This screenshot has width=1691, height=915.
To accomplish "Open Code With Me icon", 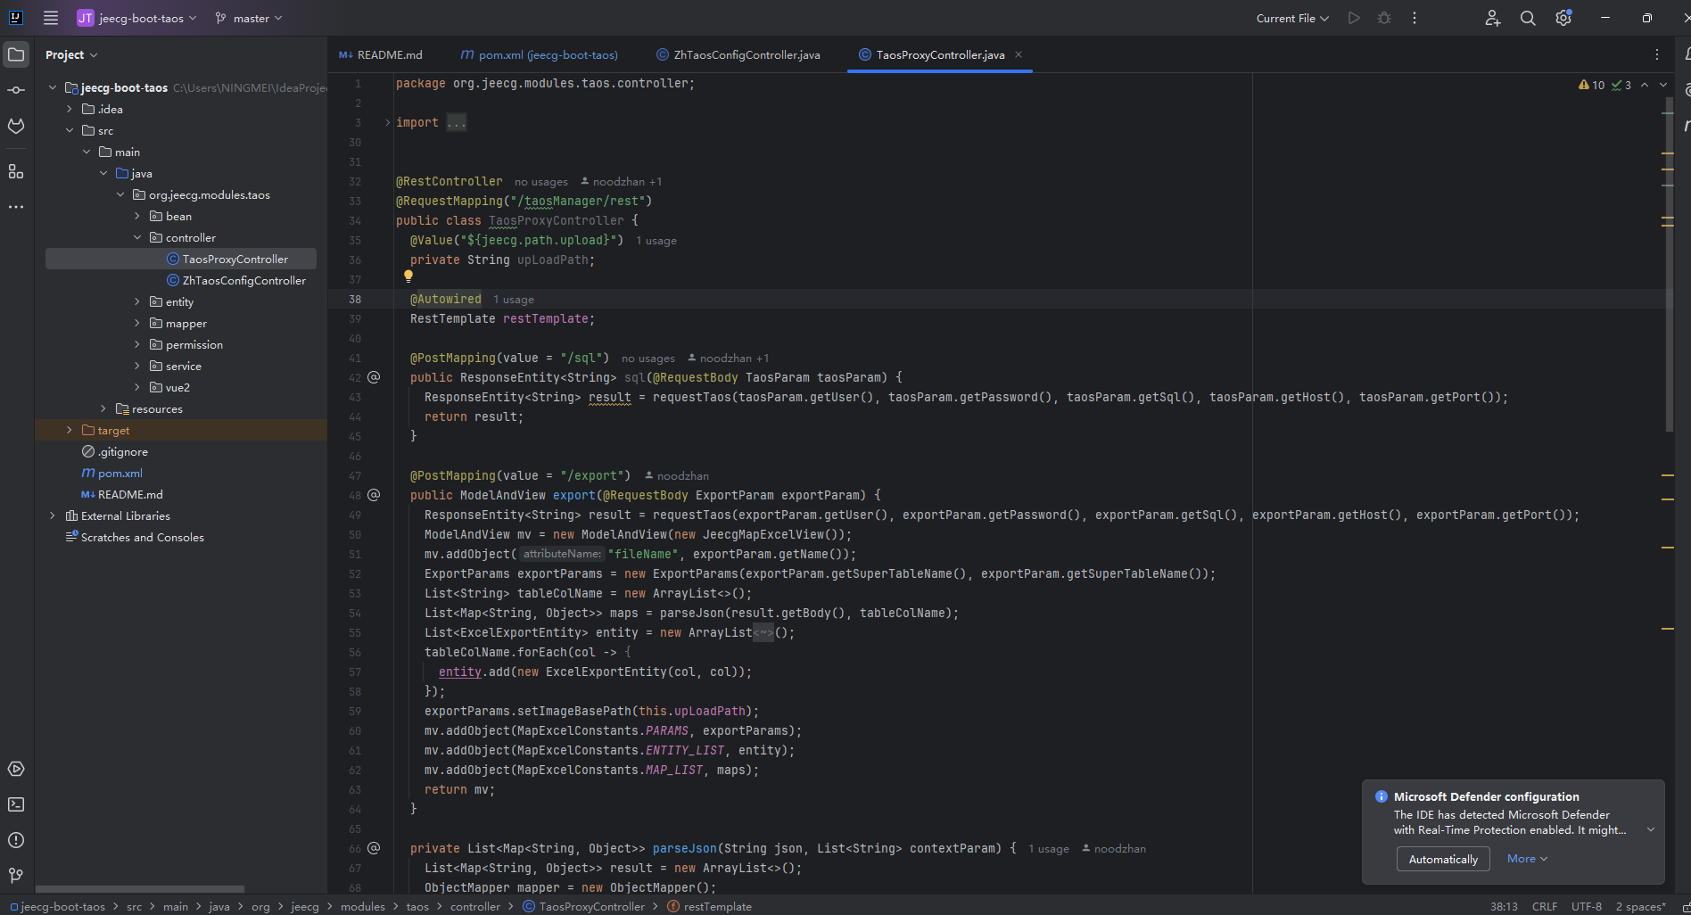I will tap(1492, 18).
